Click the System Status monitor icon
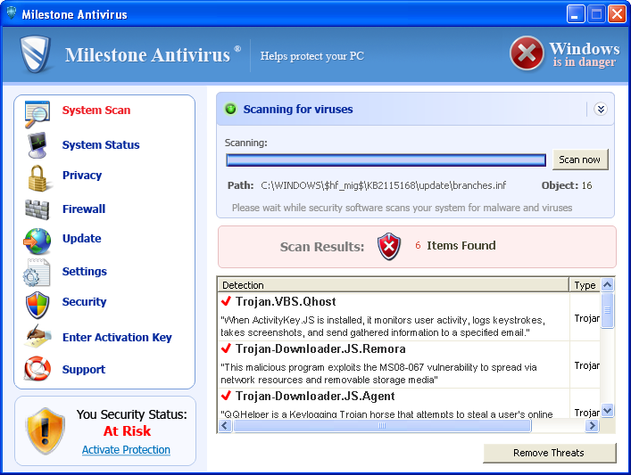 (x=37, y=145)
